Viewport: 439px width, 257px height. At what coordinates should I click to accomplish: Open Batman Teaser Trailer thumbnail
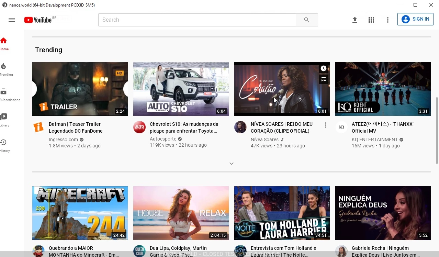tap(80, 89)
